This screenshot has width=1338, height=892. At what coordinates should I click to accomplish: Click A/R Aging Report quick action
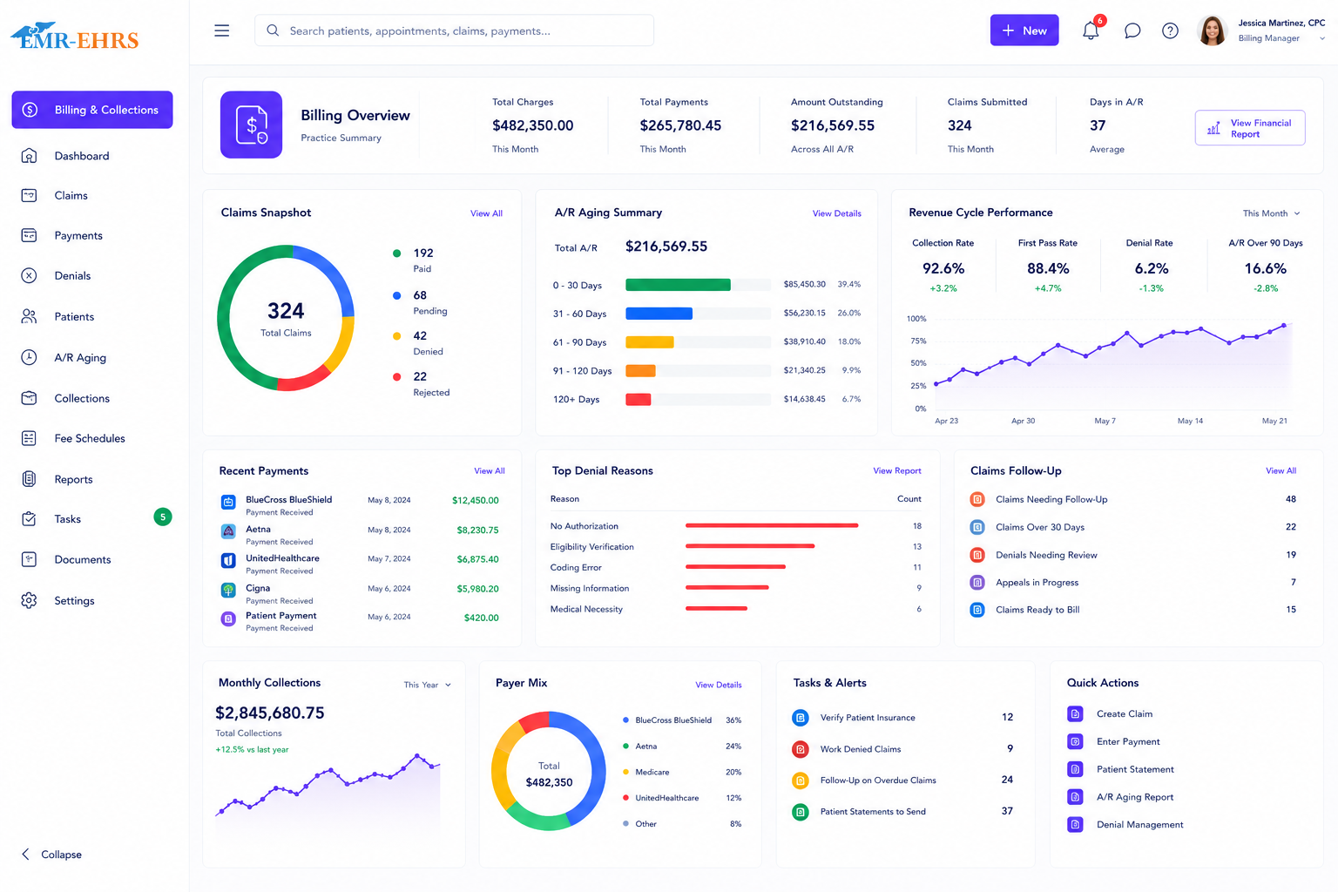(x=1135, y=797)
